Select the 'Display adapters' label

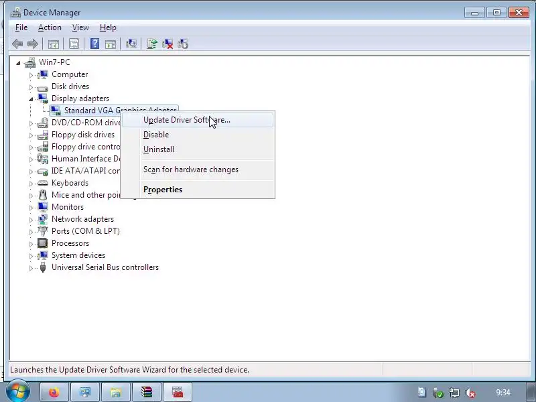80,98
